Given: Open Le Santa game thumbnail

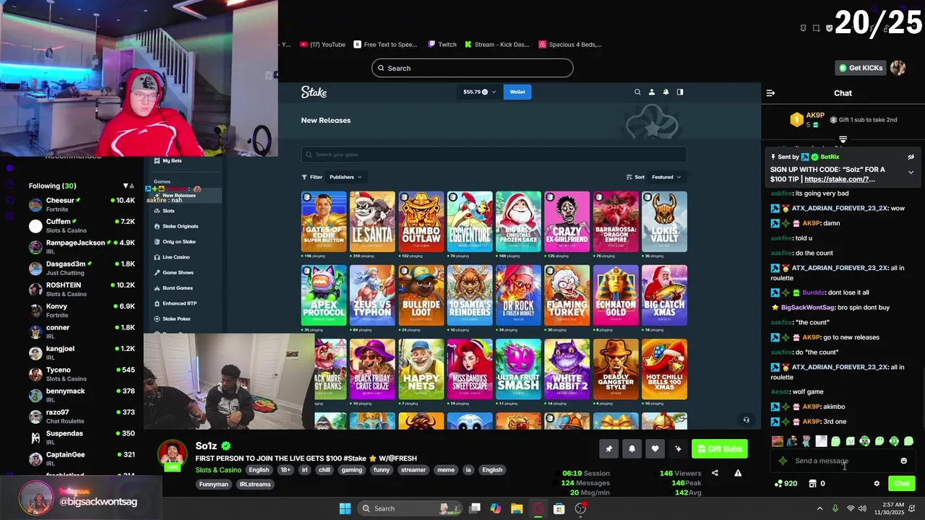Looking at the screenshot, I should (372, 222).
